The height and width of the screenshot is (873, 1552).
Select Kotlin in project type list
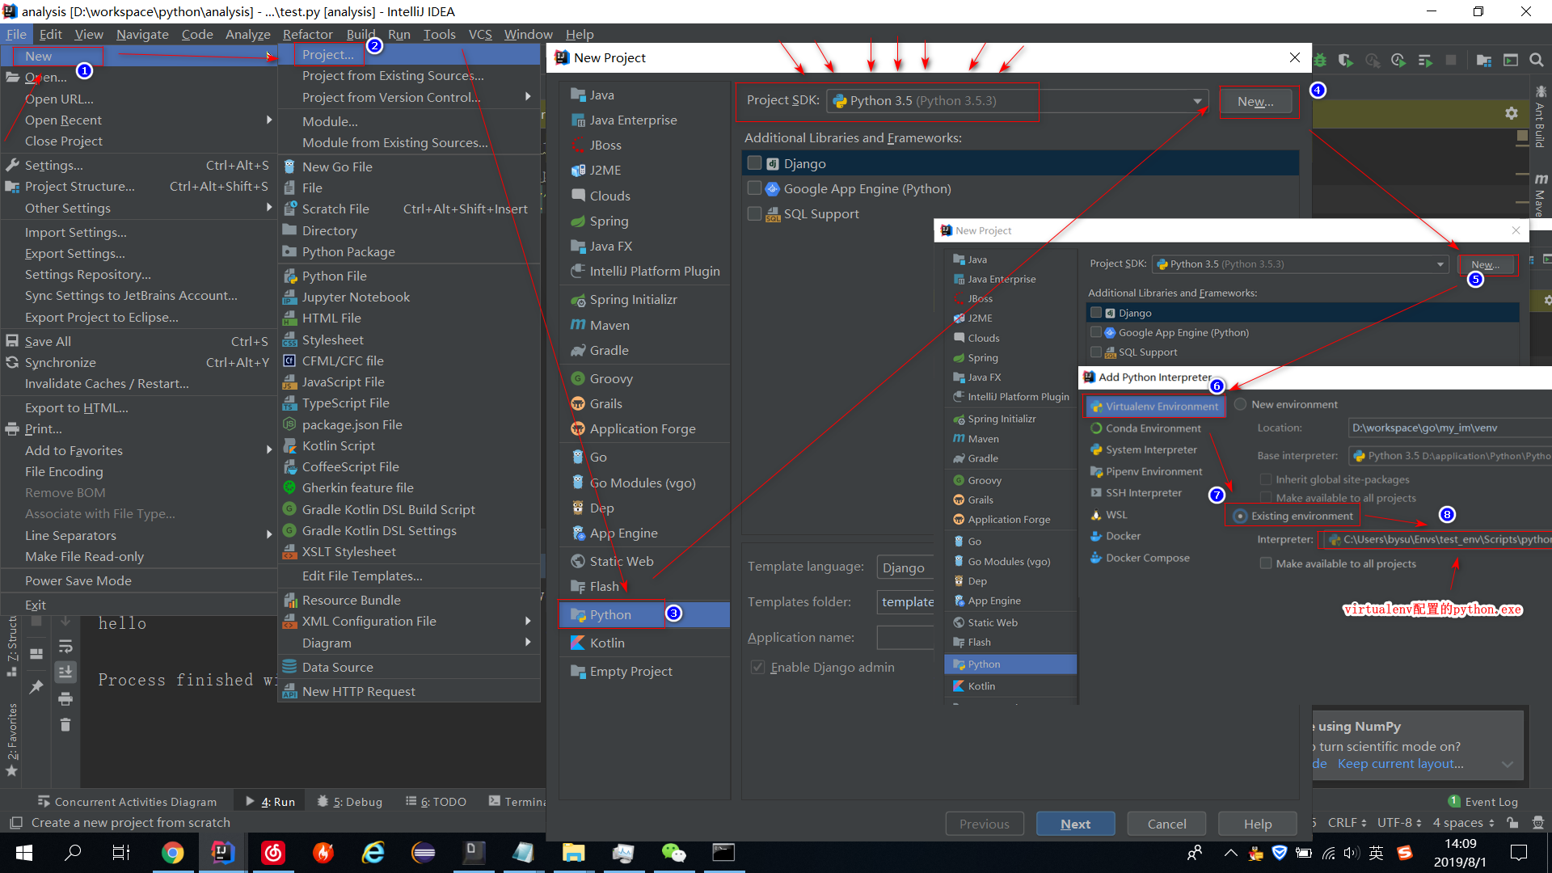(607, 643)
